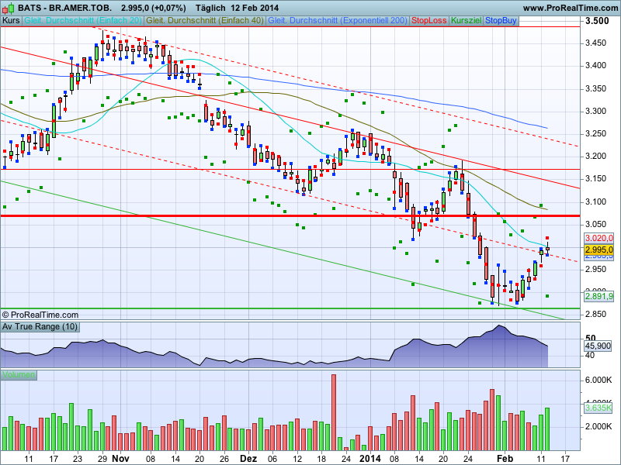The height and width of the screenshot is (465, 621).
Task: Open the Volumen panel label
Action: point(19,375)
